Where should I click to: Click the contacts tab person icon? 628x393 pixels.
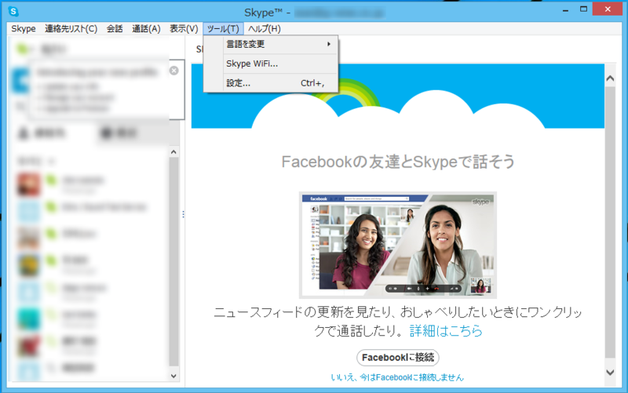coord(24,133)
